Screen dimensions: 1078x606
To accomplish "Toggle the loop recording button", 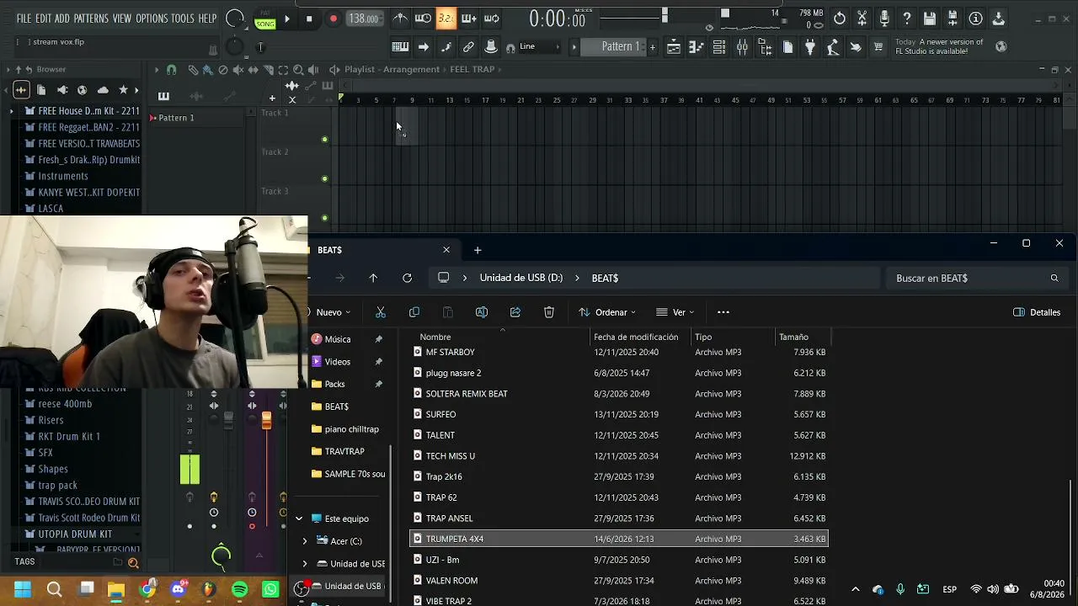I will (x=492, y=19).
